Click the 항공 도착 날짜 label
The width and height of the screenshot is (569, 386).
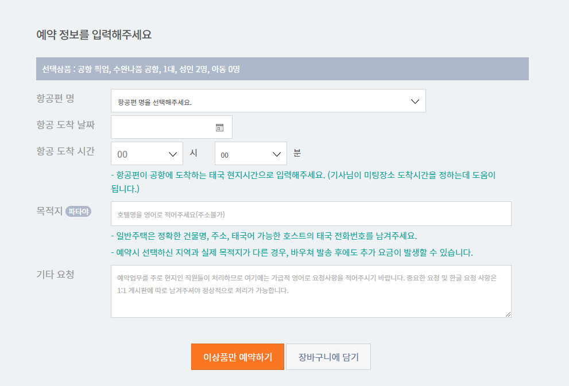tap(65, 124)
